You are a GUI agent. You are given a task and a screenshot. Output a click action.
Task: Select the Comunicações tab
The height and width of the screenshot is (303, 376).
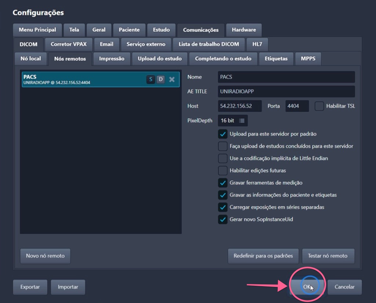pos(201,30)
